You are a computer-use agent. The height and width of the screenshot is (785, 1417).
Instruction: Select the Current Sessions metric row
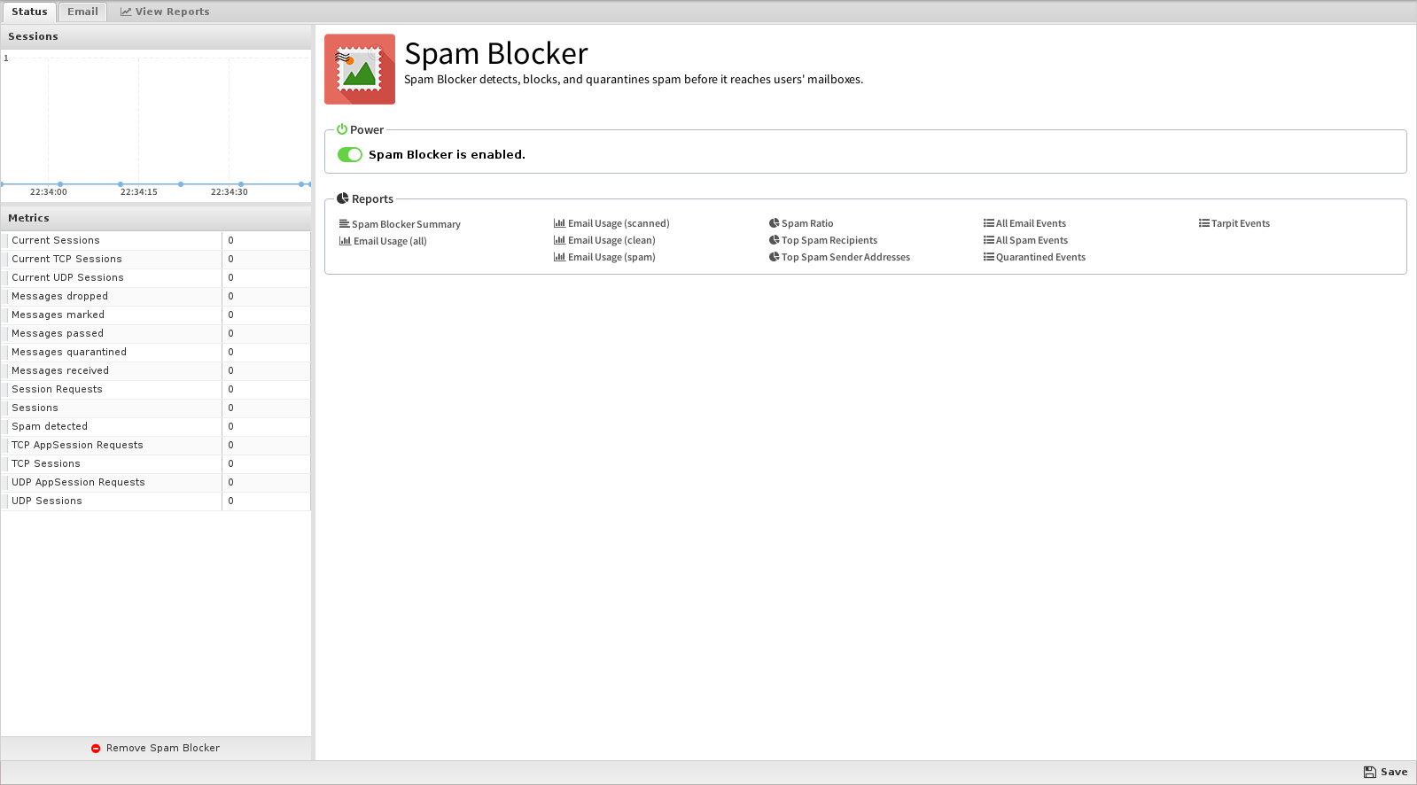point(156,240)
